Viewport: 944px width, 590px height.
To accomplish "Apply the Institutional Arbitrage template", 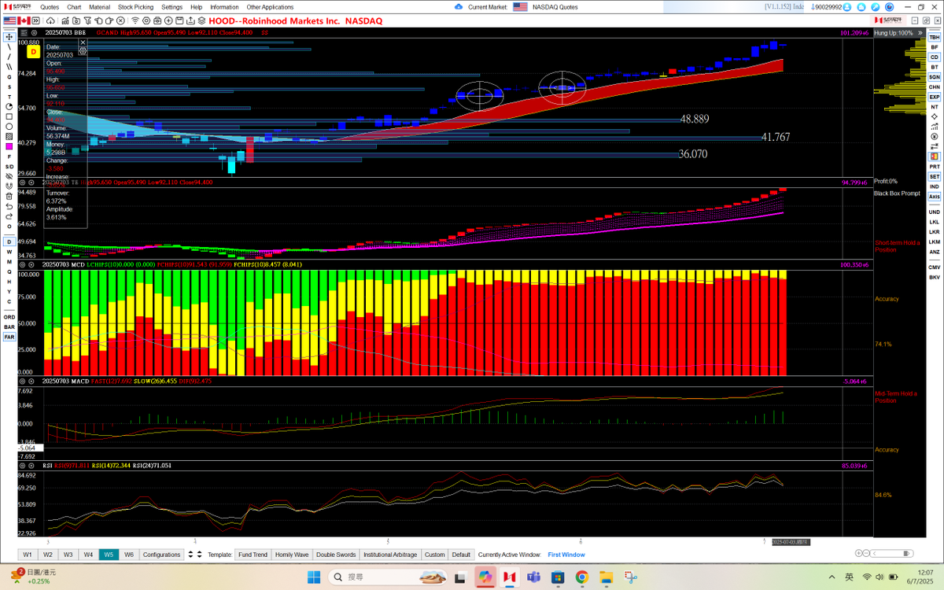I will 390,555.
